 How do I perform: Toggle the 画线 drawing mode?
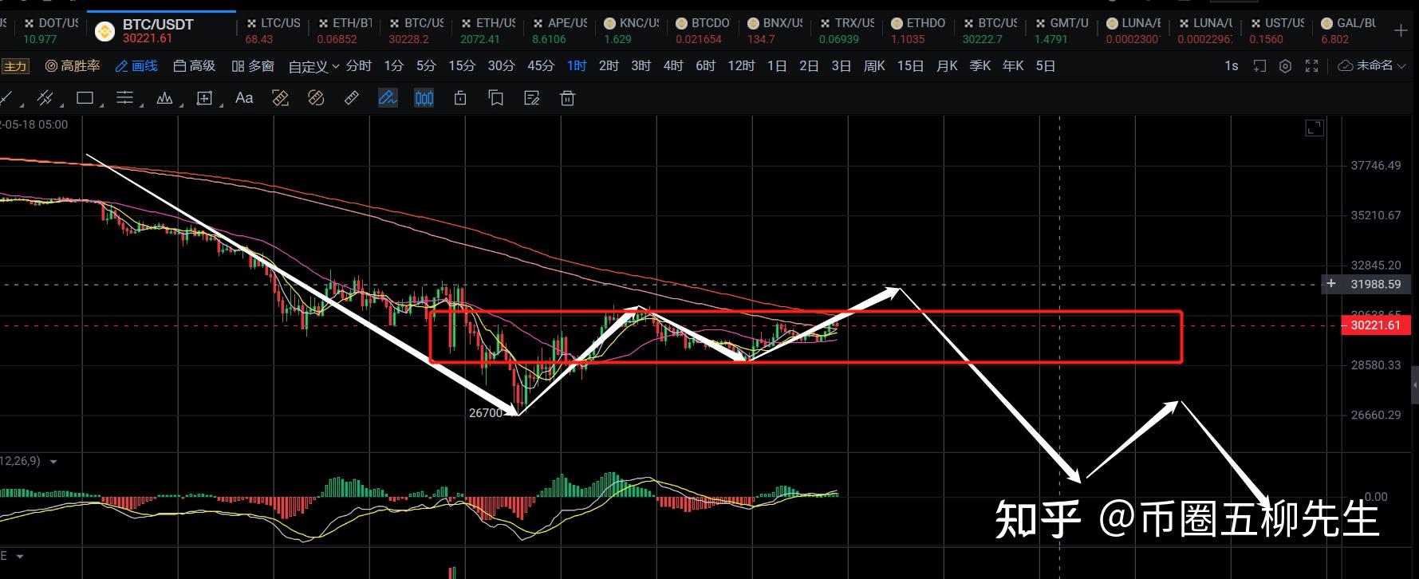[136, 65]
